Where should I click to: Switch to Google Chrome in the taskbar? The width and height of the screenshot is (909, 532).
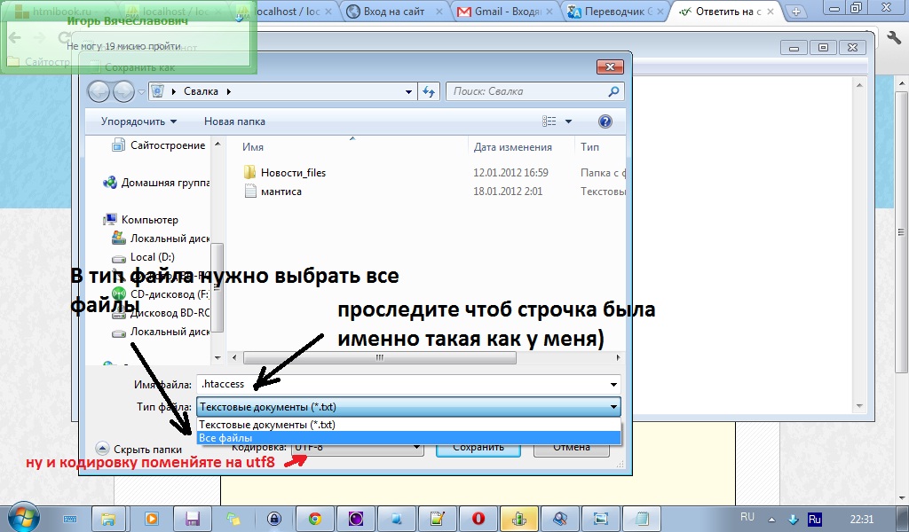pos(315,519)
